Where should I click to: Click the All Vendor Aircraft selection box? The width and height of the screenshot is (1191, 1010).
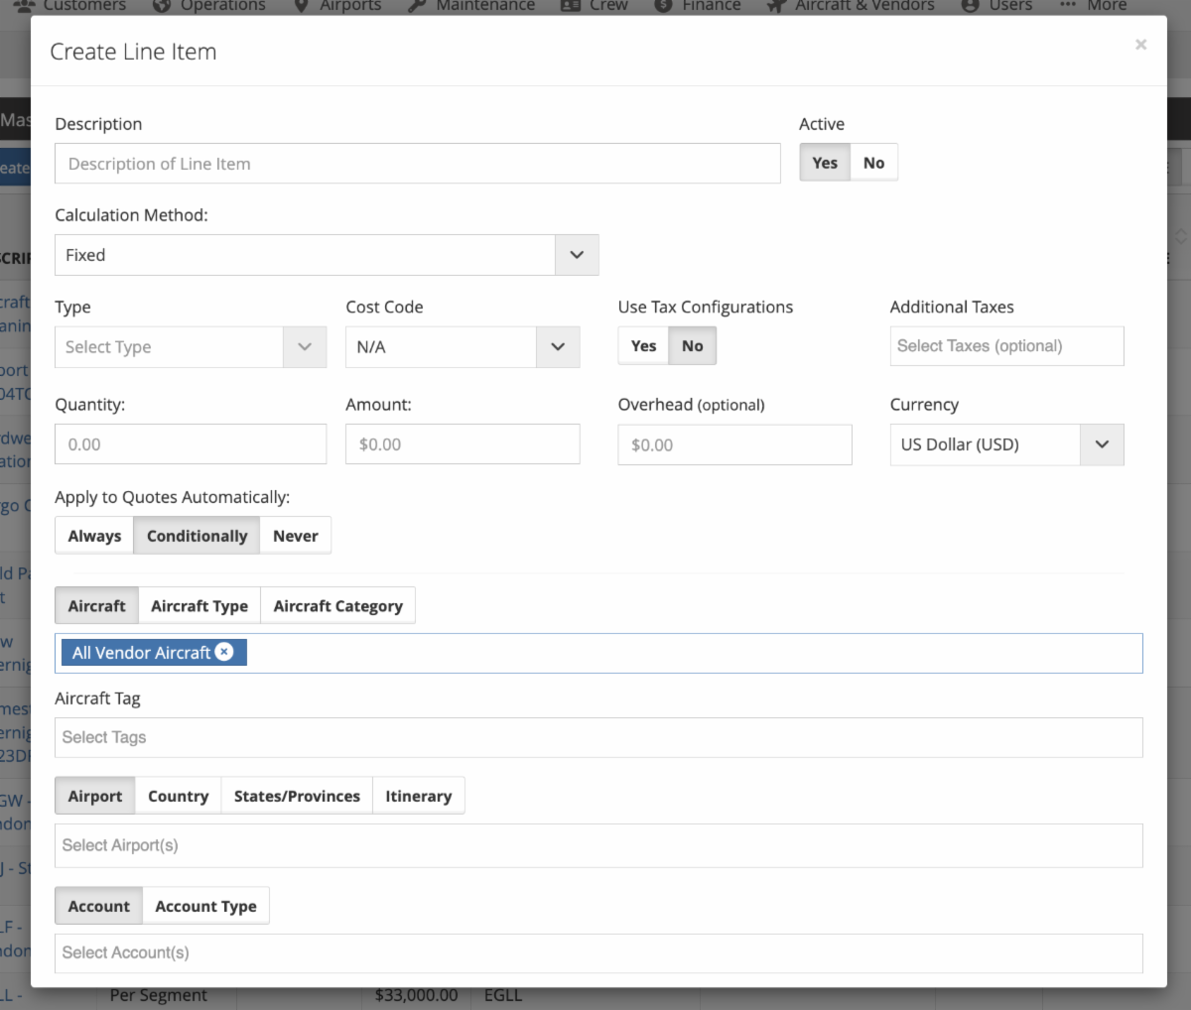pos(598,653)
